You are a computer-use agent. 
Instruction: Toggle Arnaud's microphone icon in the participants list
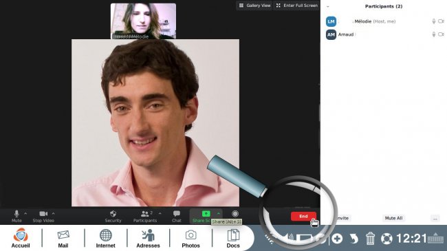coord(434,34)
